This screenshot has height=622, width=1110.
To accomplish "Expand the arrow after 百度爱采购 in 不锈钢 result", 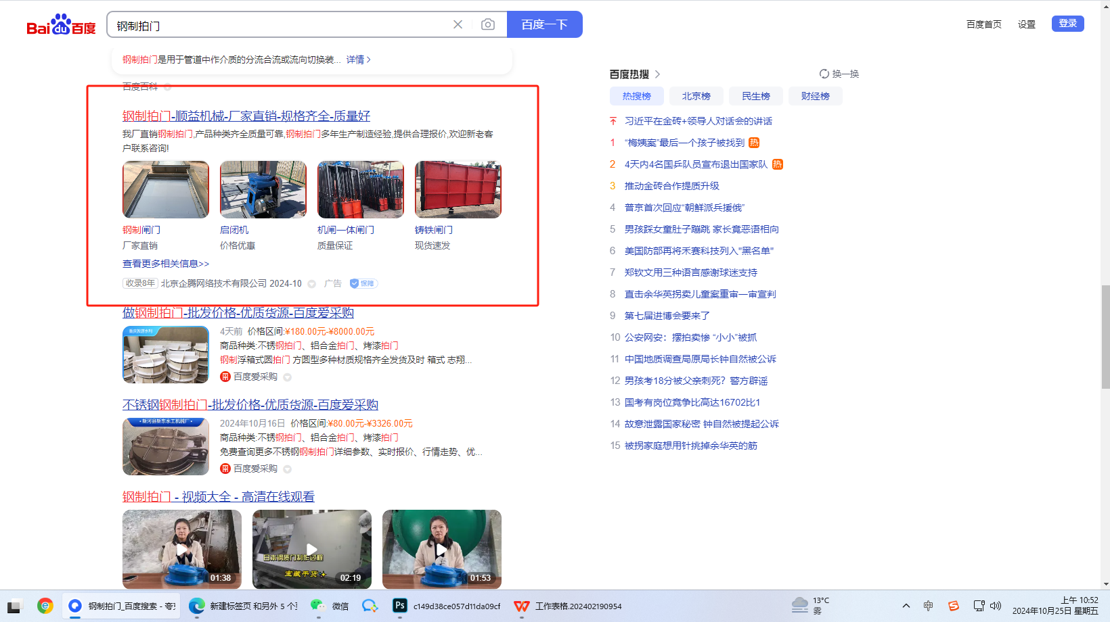I will coord(288,469).
